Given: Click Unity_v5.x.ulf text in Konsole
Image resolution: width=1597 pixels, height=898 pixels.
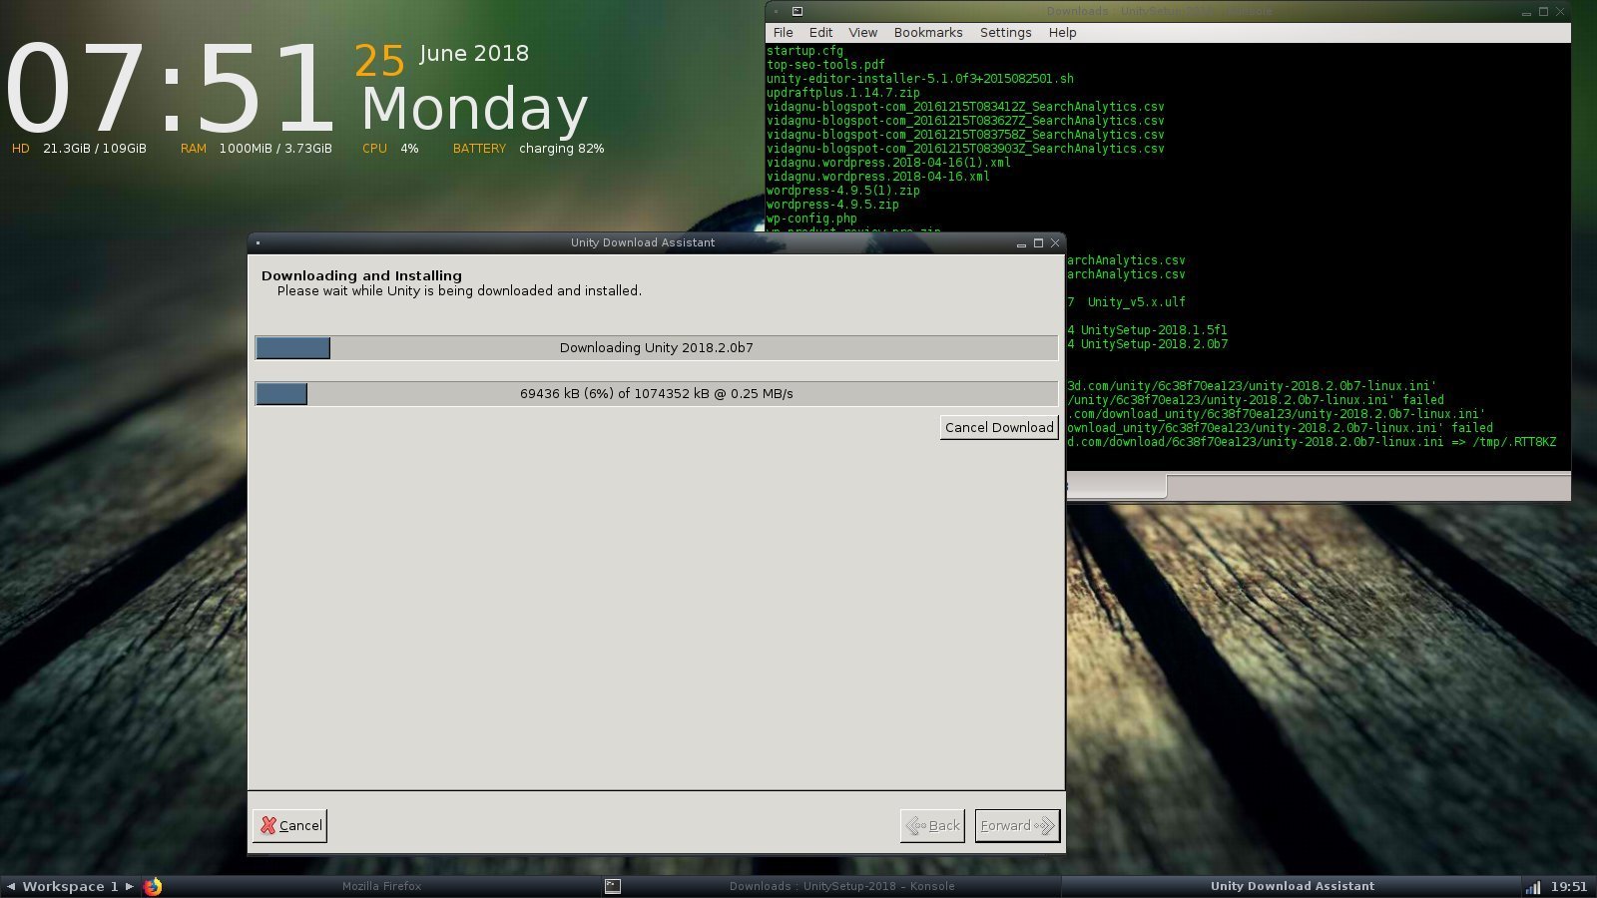Looking at the screenshot, I should pos(1137,302).
